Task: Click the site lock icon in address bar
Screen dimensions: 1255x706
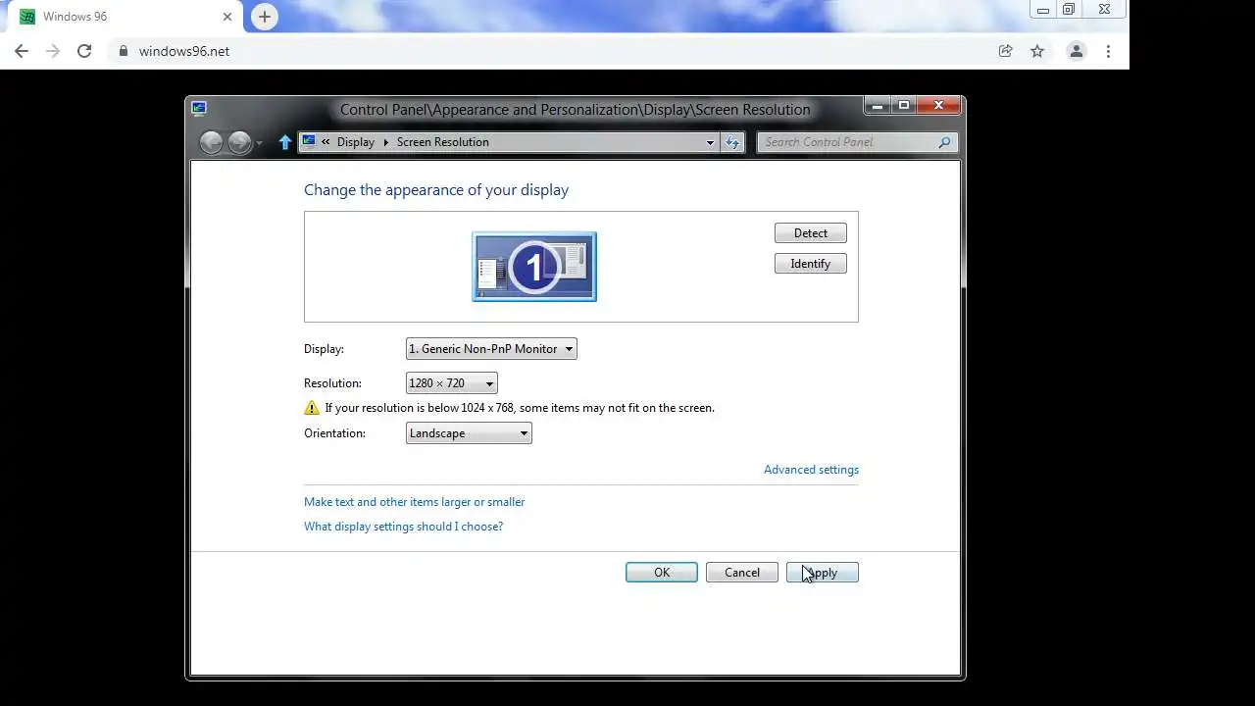Action: point(123,51)
